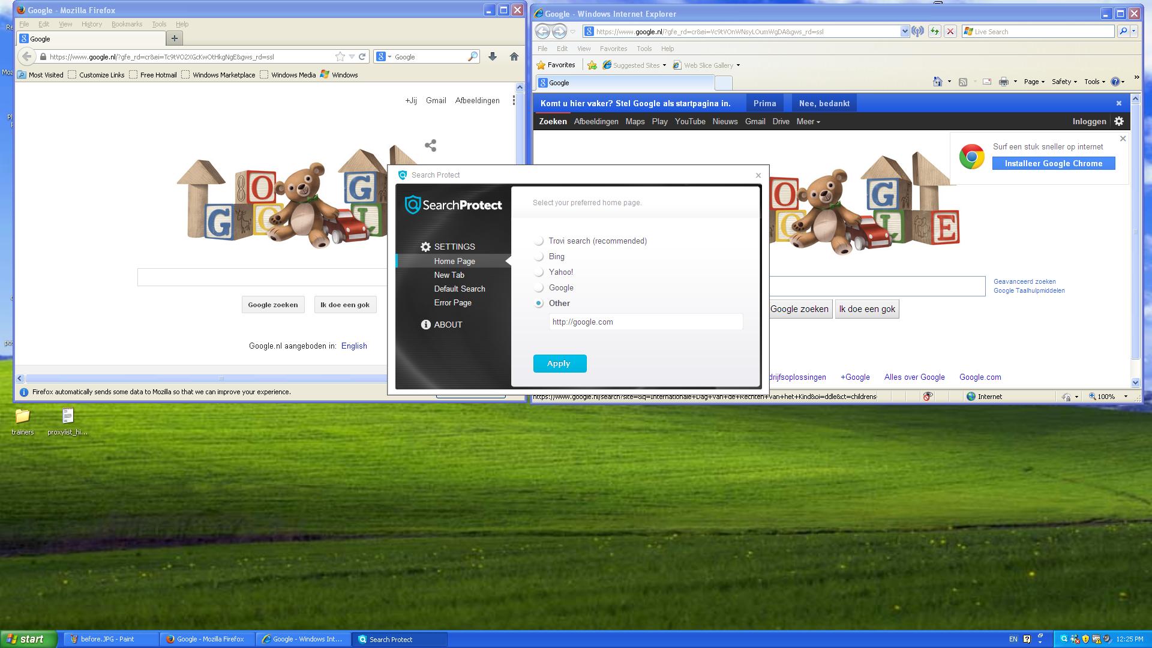Click Nee, bedankt button
This screenshot has height=648, width=1152.
point(824,103)
